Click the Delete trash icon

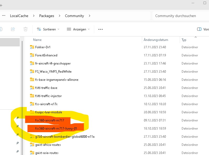26,29
